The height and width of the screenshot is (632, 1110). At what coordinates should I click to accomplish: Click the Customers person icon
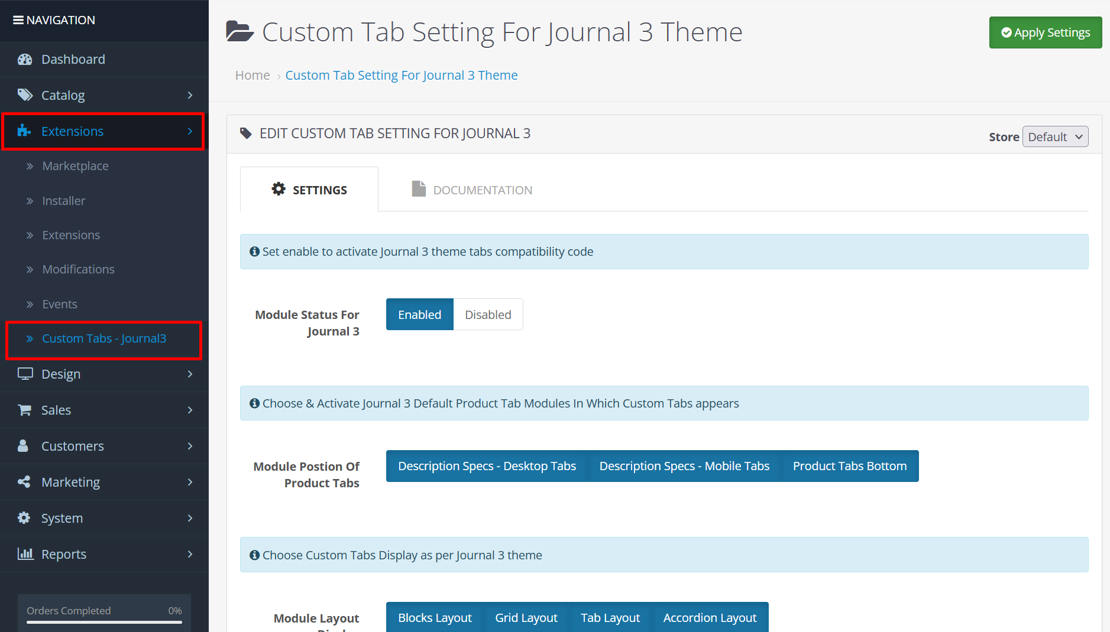click(23, 446)
